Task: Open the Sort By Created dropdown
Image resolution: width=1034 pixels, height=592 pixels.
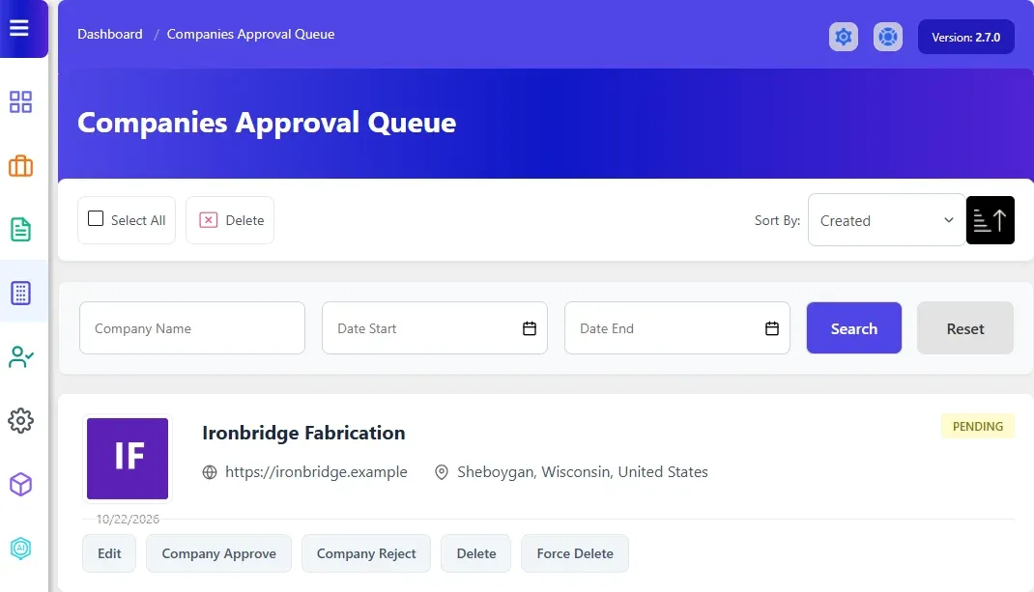Action: click(x=886, y=220)
